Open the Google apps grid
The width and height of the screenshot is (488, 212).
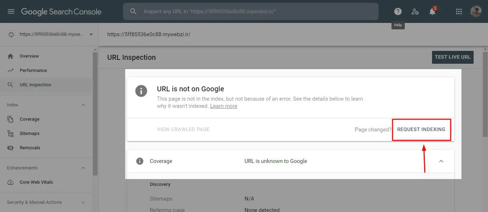pos(459,11)
